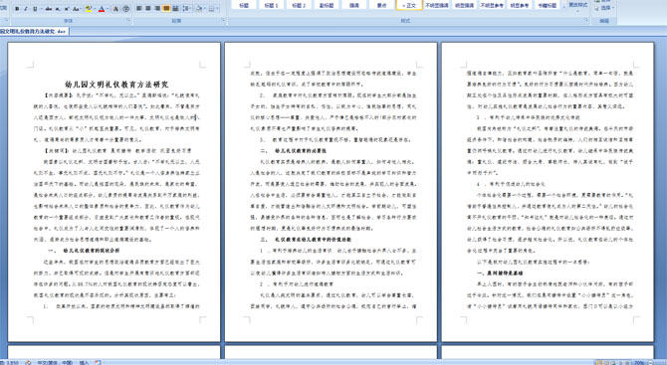This screenshot has width=667, height=365.
Task: Apply italic formatting to text
Action: pos(26,9)
